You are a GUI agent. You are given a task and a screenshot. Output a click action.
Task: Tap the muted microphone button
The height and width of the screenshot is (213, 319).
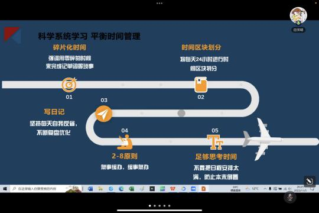tap(290, 197)
